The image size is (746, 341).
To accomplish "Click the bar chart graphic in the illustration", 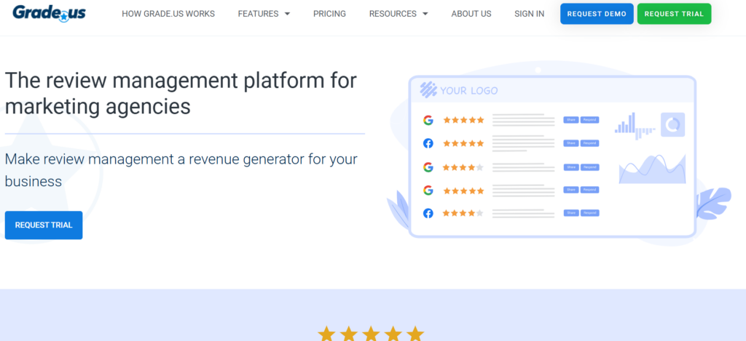I will point(635,126).
